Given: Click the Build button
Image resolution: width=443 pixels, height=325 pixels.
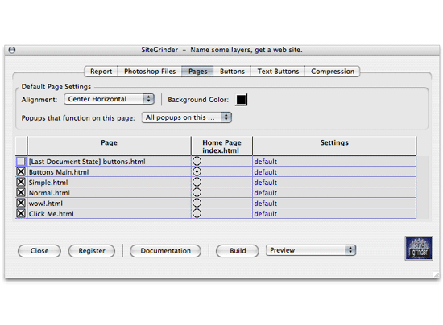Looking at the screenshot, I should [x=238, y=251].
